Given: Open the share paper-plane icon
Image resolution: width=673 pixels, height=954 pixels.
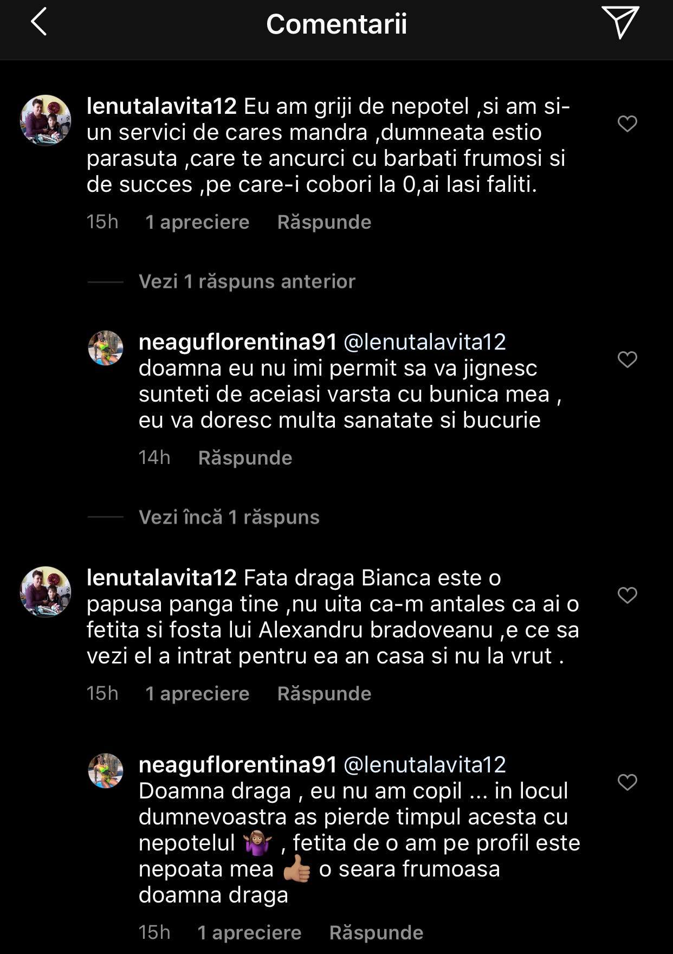Looking at the screenshot, I should pyautogui.click(x=620, y=22).
